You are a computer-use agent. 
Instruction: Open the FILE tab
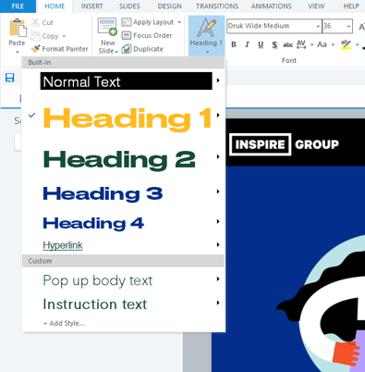[x=18, y=6]
